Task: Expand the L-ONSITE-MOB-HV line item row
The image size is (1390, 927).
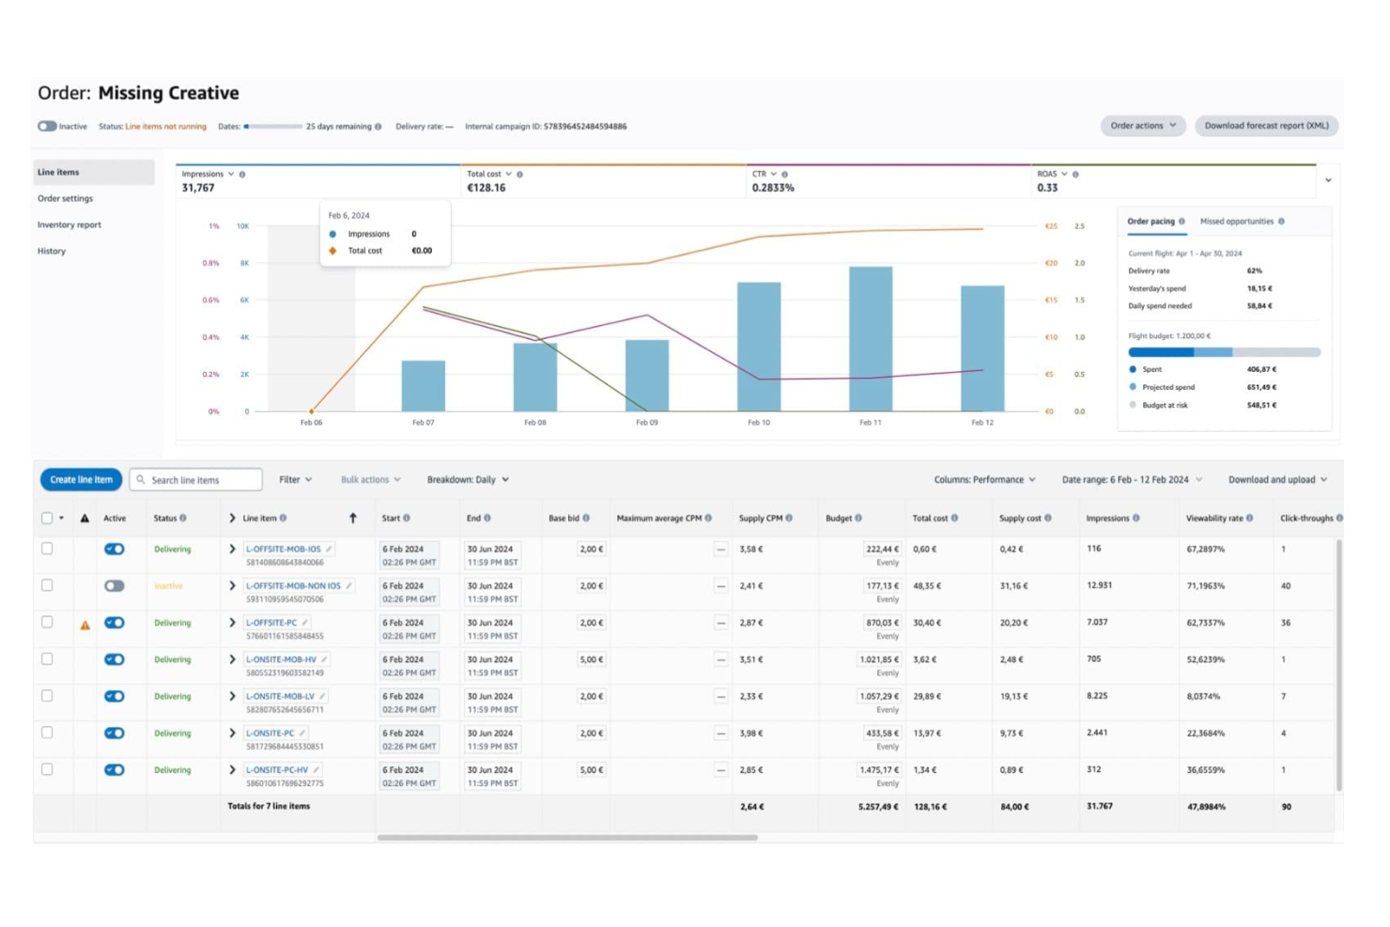Action: [x=233, y=659]
